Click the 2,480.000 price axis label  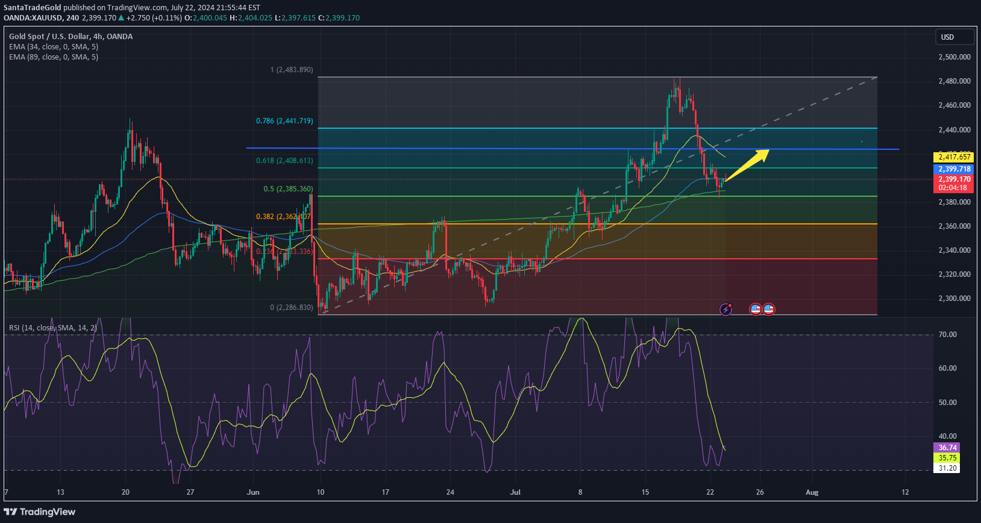[954, 81]
